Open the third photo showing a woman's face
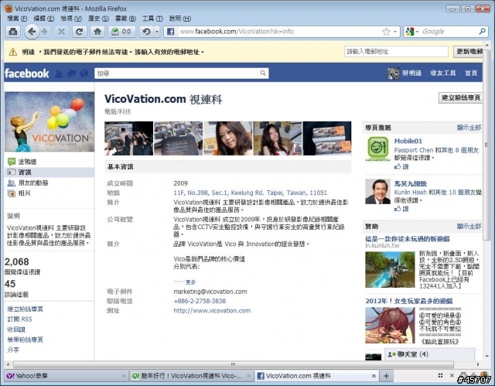This screenshot has width=495, height=386. (228, 138)
